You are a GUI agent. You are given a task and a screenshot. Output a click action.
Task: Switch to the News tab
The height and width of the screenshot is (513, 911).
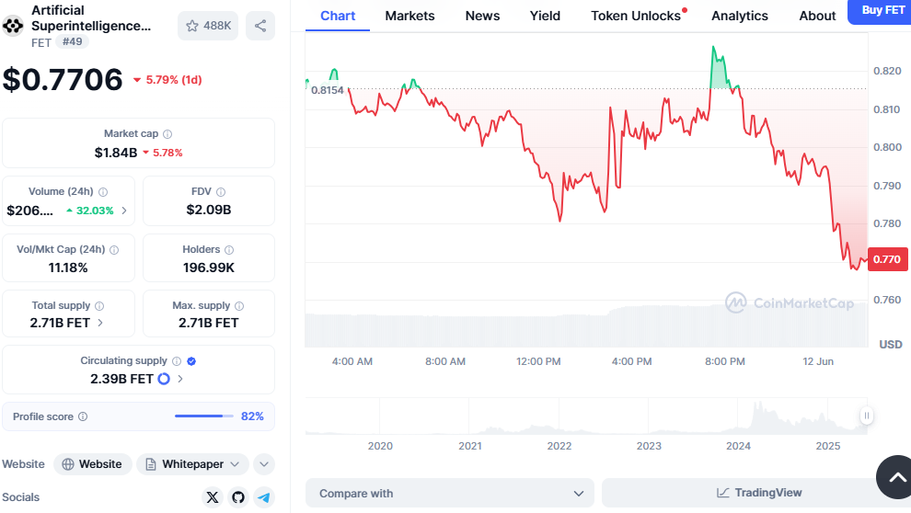(x=482, y=16)
